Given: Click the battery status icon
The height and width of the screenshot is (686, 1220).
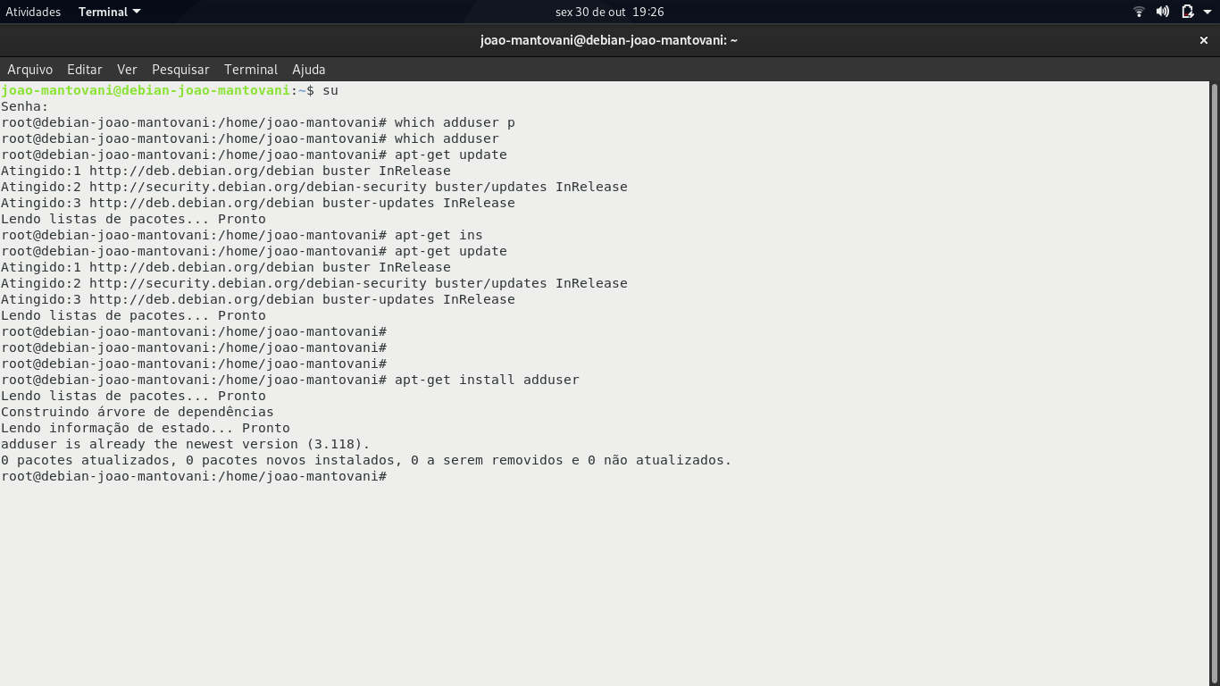Looking at the screenshot, I should tap(1187, 12).
